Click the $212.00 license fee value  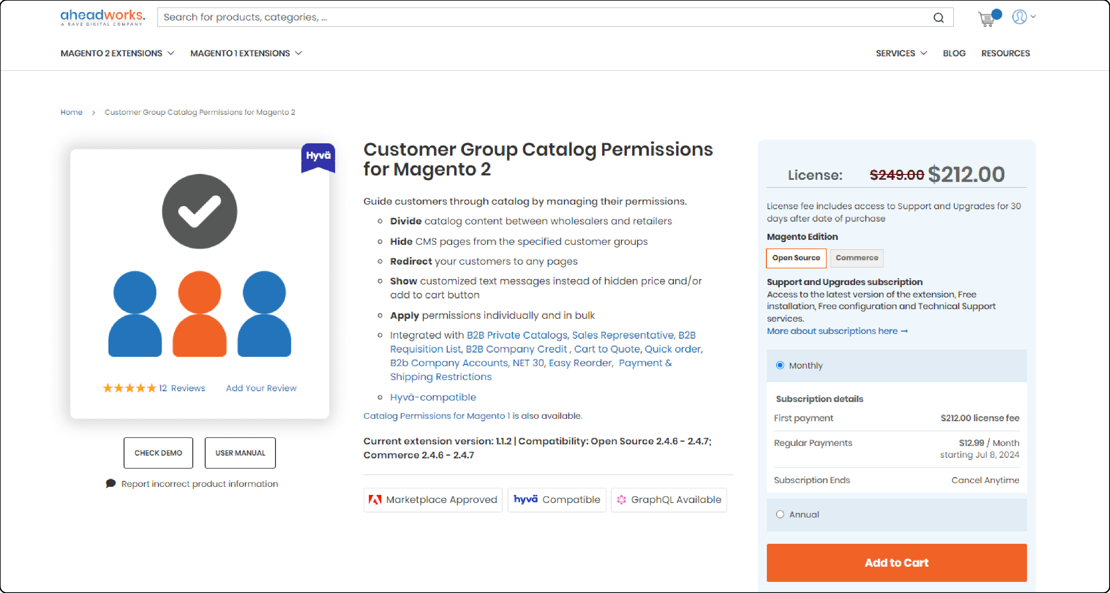[980, 418]
